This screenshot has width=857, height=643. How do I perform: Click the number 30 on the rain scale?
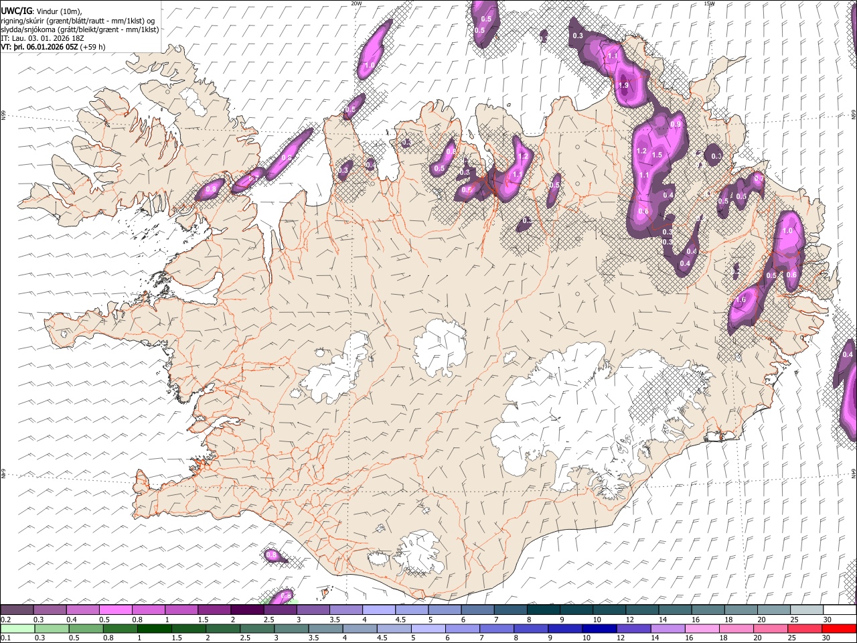(826, 638)
